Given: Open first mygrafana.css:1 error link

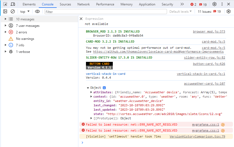Looking at the screenshot, I should point(206,124).
